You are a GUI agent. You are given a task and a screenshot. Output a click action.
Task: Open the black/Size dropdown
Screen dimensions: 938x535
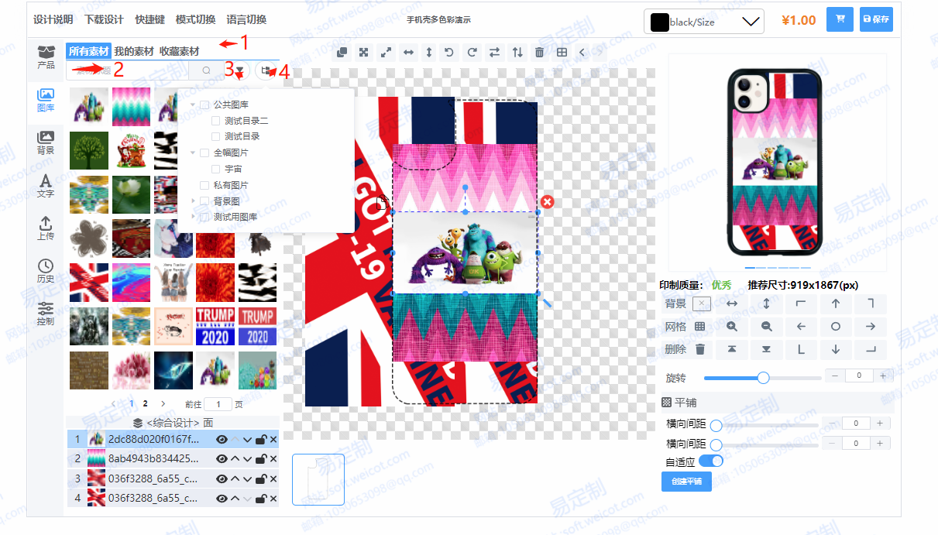704,22
